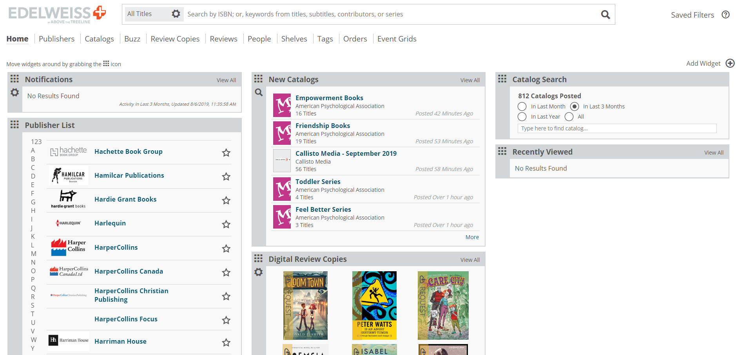Click the main title search field

[392, 14]
